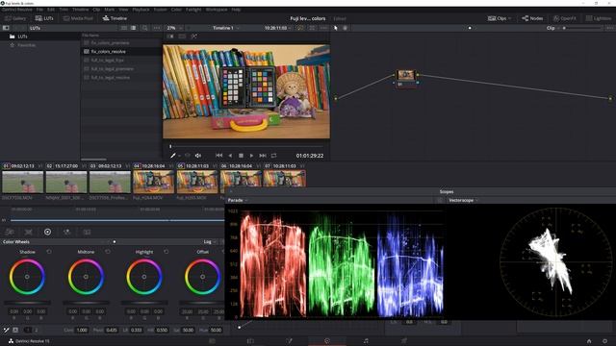Reset the Highlight color wheel

(x=167, y=252)
